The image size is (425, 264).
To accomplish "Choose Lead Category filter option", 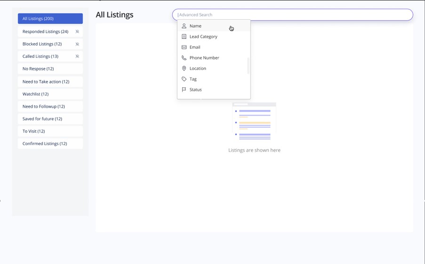I will coord(203,37).
